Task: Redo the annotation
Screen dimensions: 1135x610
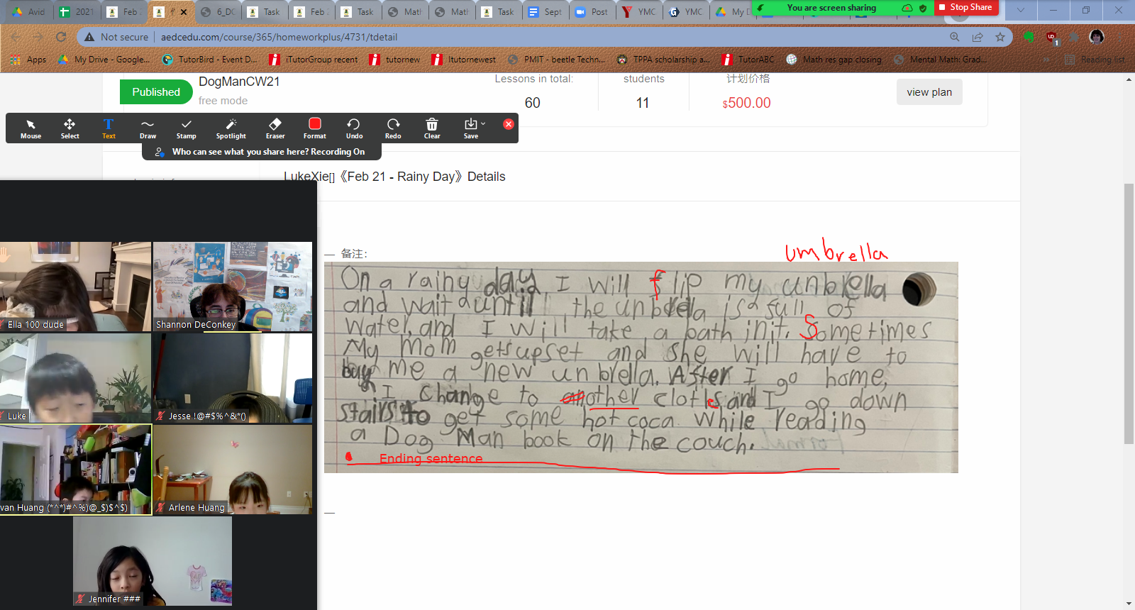Action: 393,128
